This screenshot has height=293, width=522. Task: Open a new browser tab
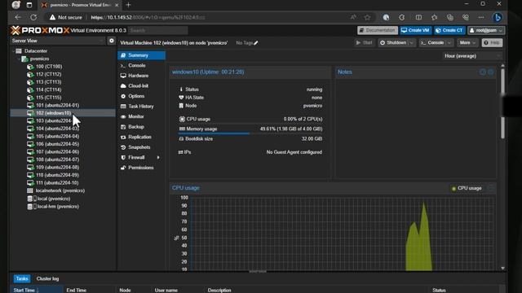(128, 5)
